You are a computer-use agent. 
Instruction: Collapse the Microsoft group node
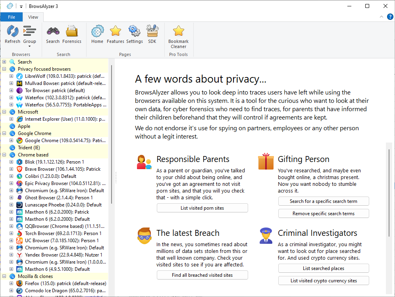4,112
